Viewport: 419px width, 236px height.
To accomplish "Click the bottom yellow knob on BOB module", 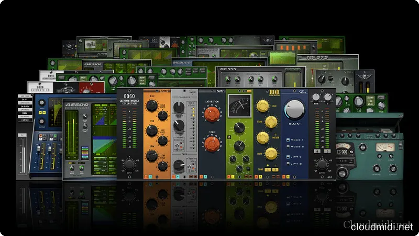I will point(271,154).
